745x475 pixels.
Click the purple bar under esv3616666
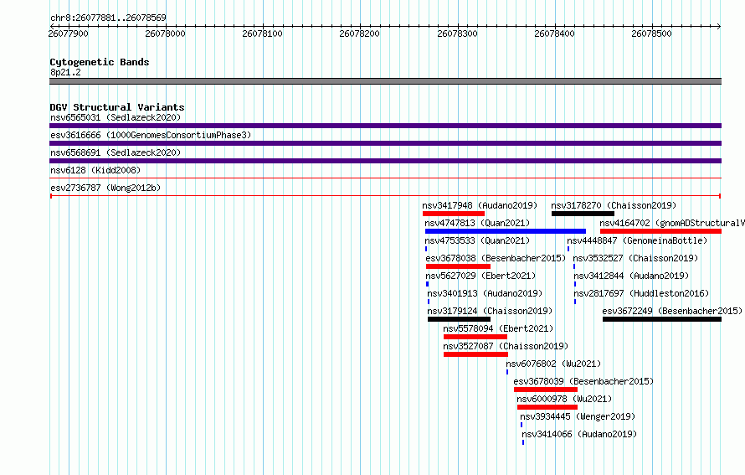[385, 143]
